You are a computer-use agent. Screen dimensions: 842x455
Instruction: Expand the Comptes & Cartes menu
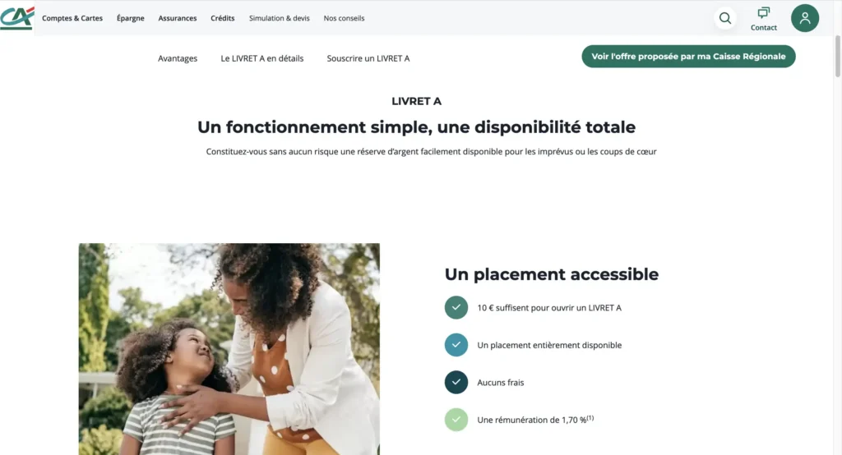click(72, 18)
